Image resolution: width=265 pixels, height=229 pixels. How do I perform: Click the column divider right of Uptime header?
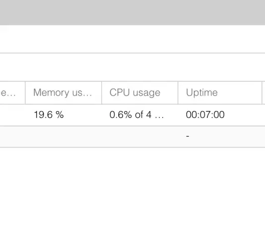click(x=262, y=93)
